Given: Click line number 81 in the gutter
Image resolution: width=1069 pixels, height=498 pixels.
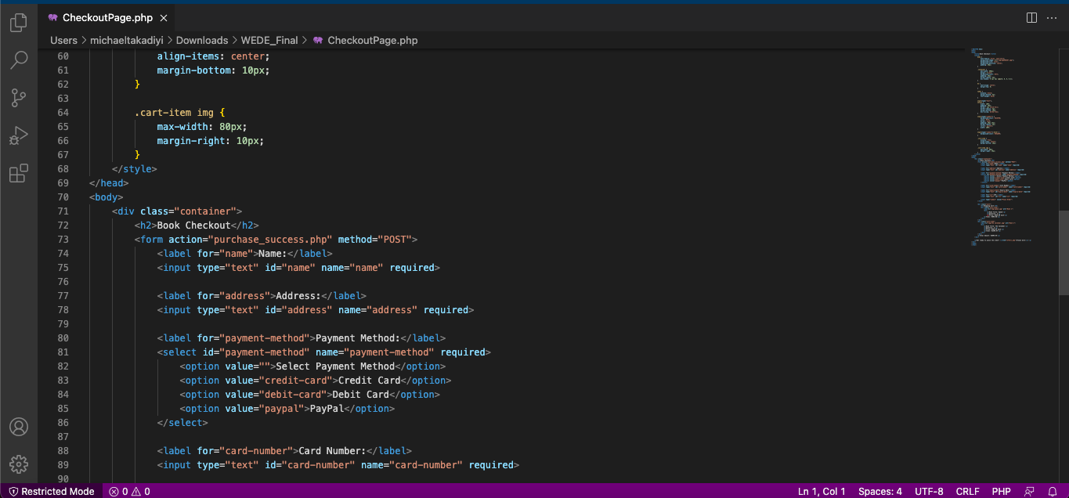Looking at the screenshot, I should coord(63,352).
